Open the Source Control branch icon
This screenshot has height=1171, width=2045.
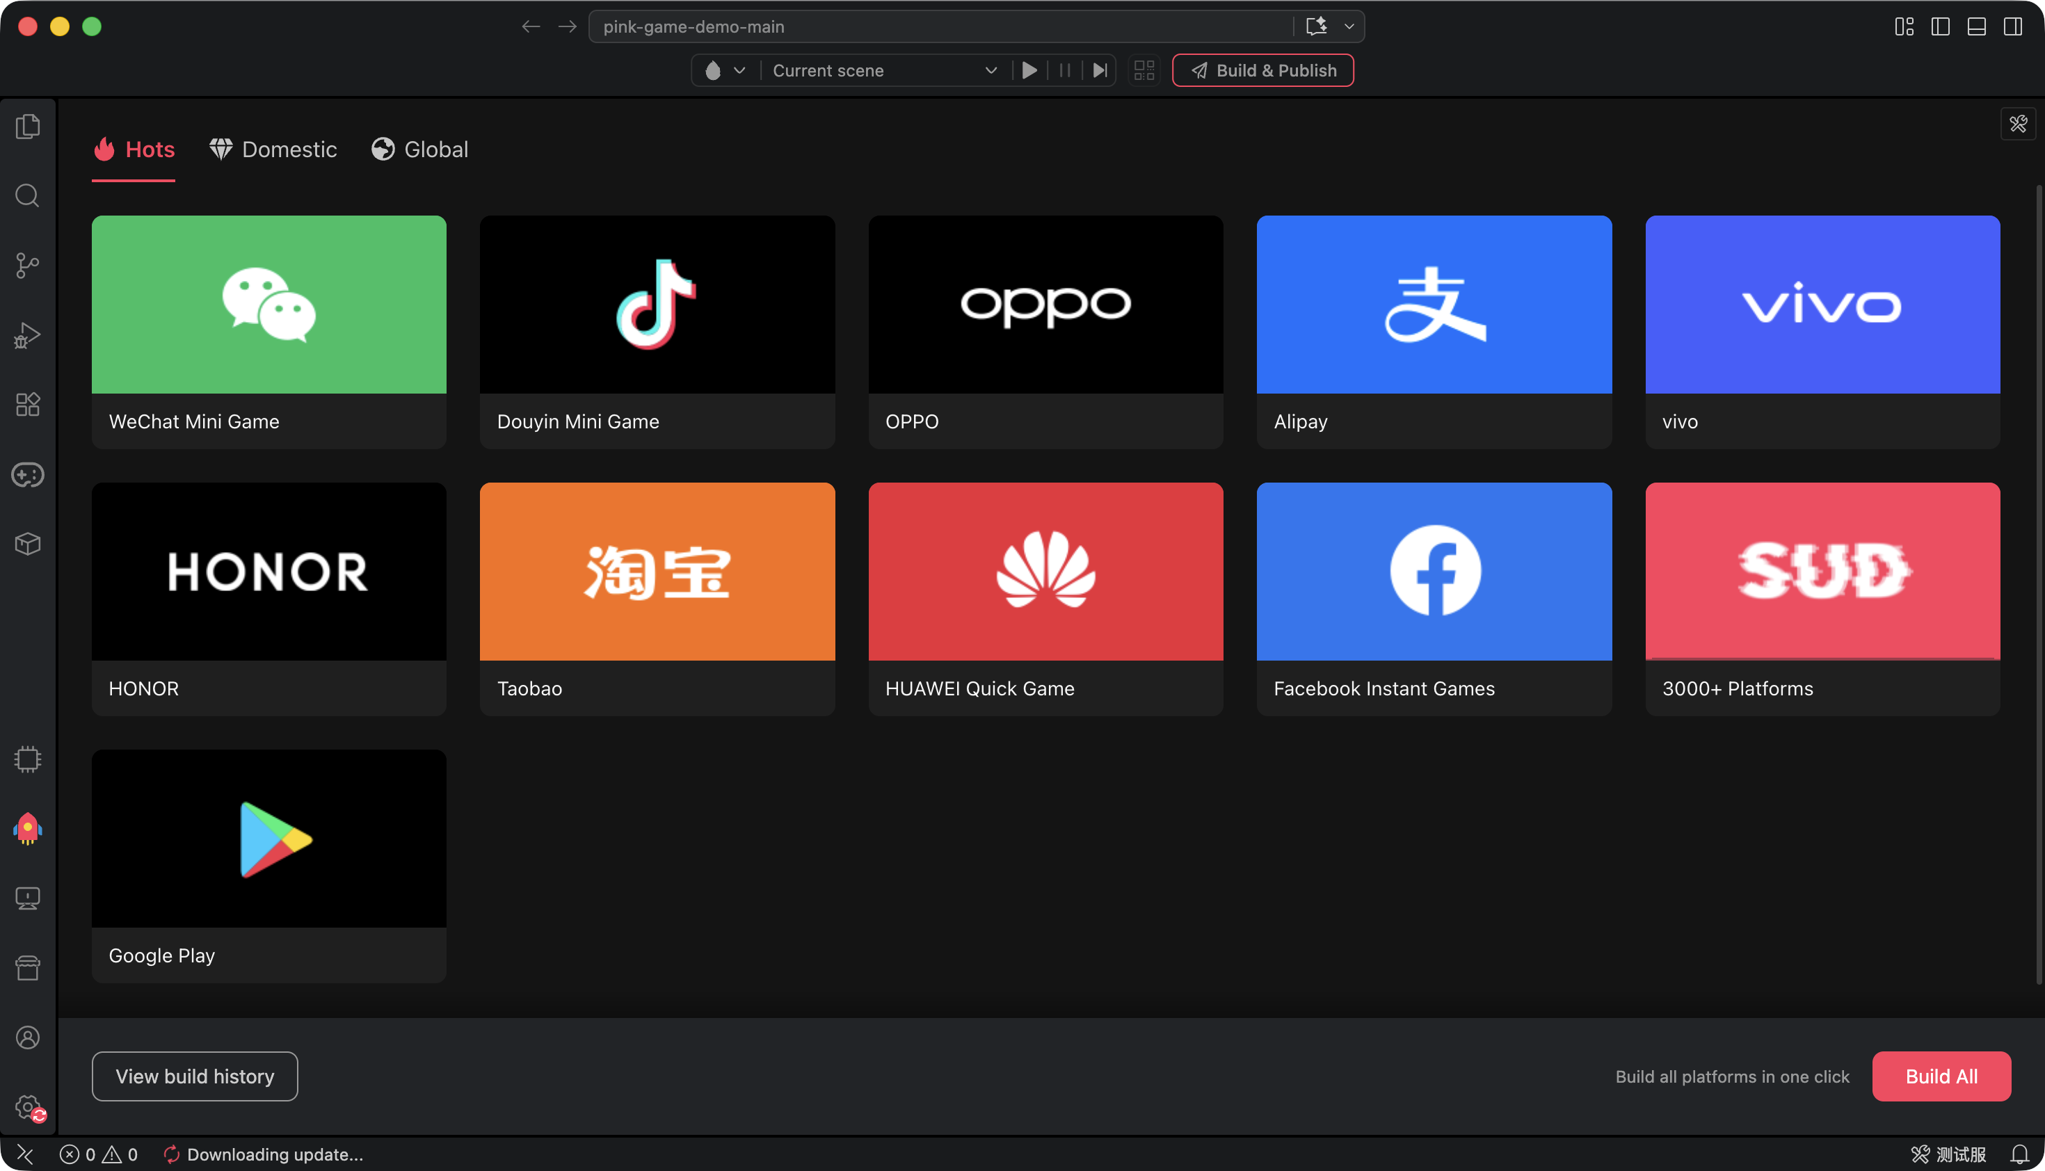(x=28, y=266)
